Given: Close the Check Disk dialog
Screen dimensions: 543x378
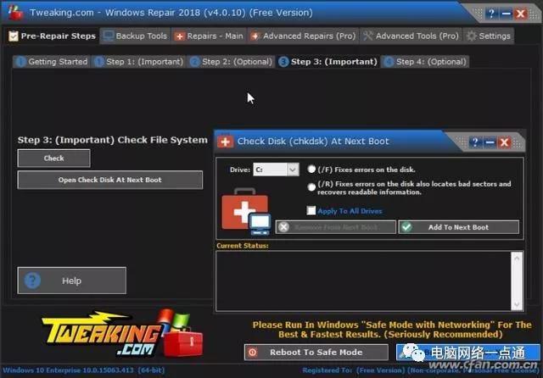Looking at the screenshot, I should [504, 142].
